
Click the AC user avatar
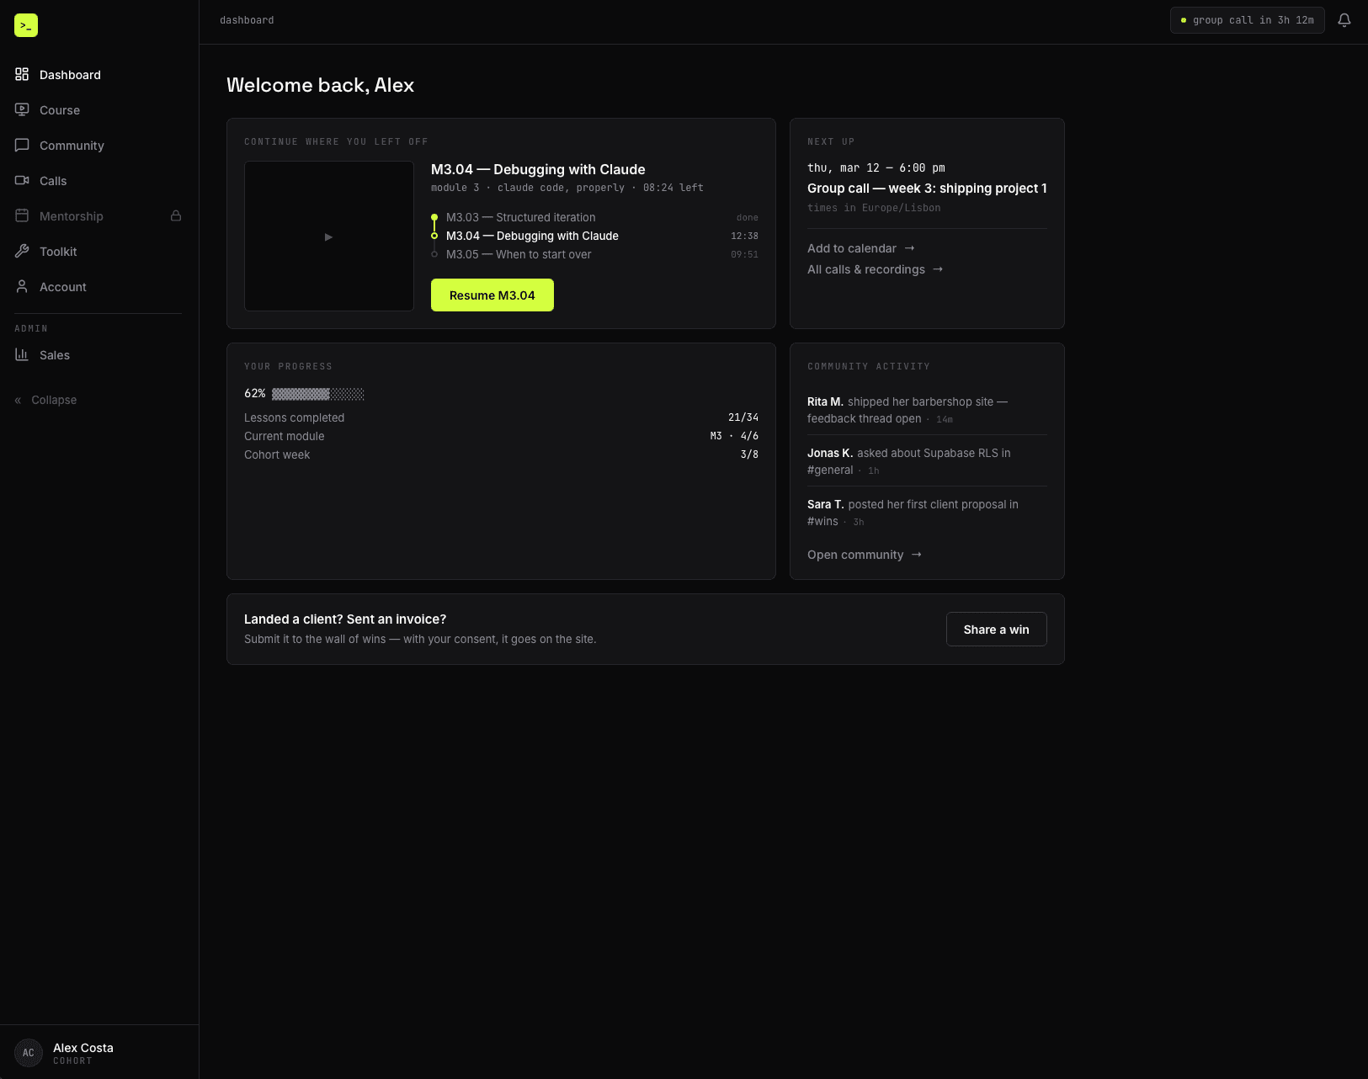(x=29, y=1053)
